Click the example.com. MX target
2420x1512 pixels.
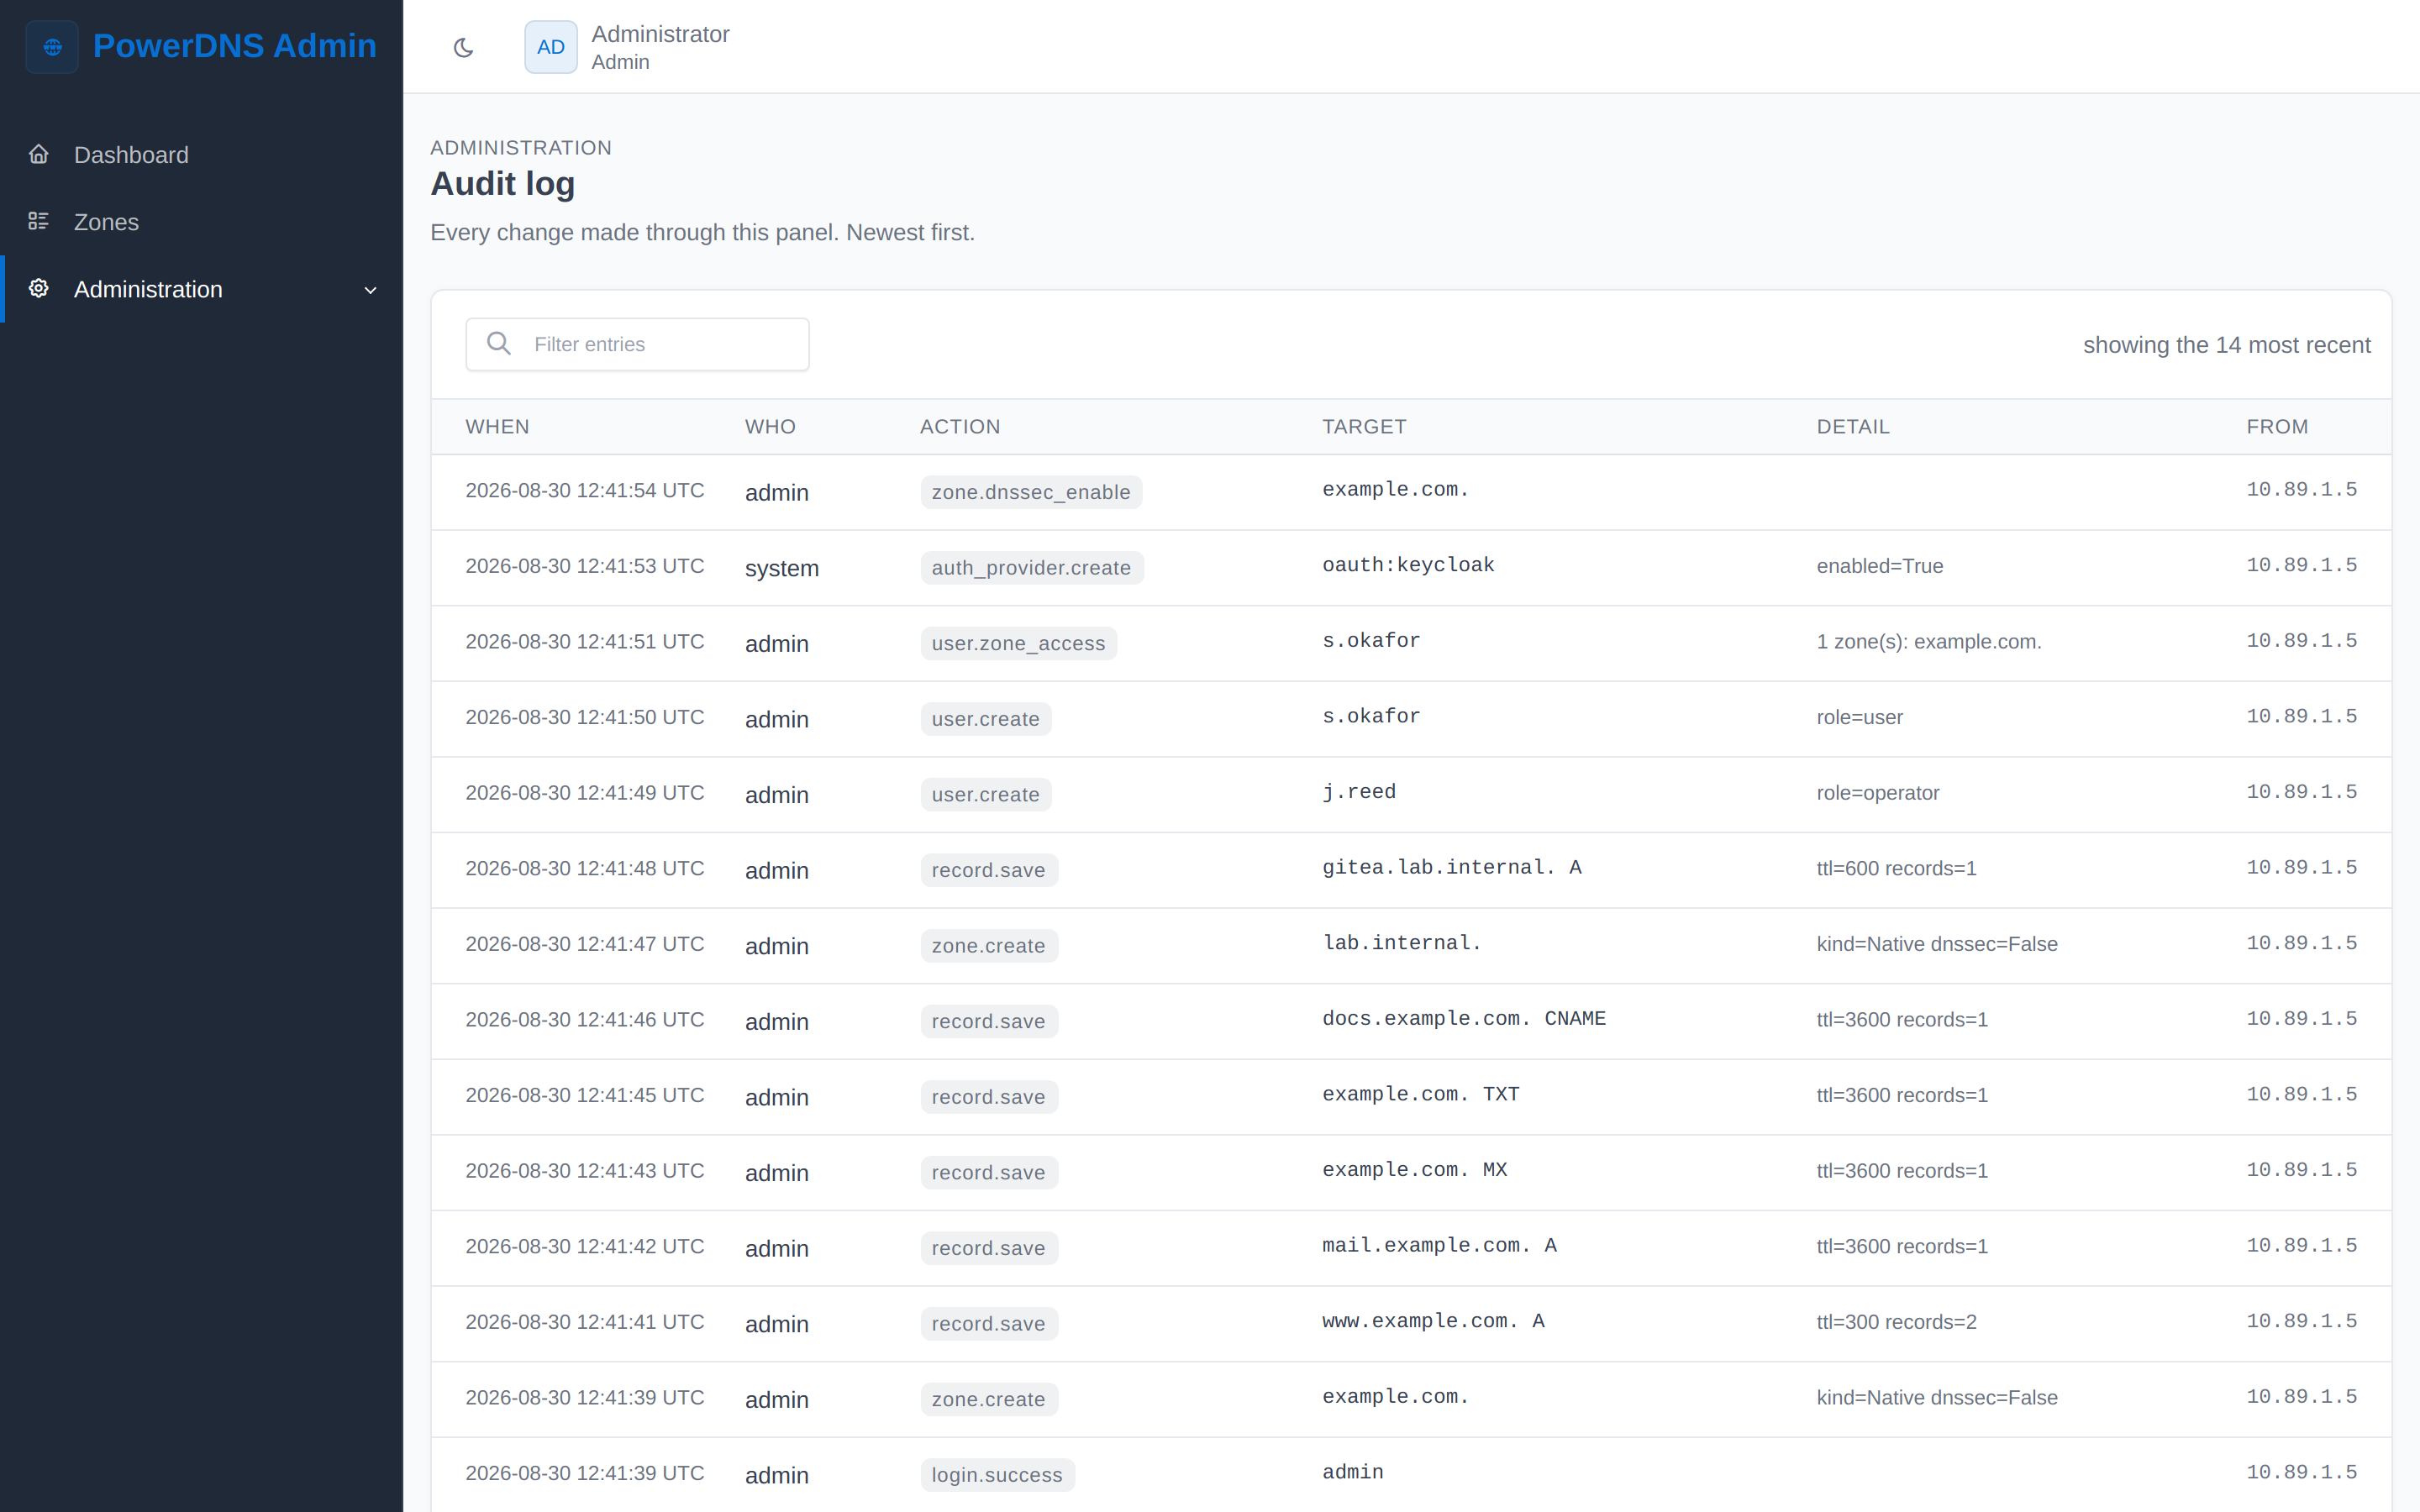pyautogui.click(x=1414, y=1170)
